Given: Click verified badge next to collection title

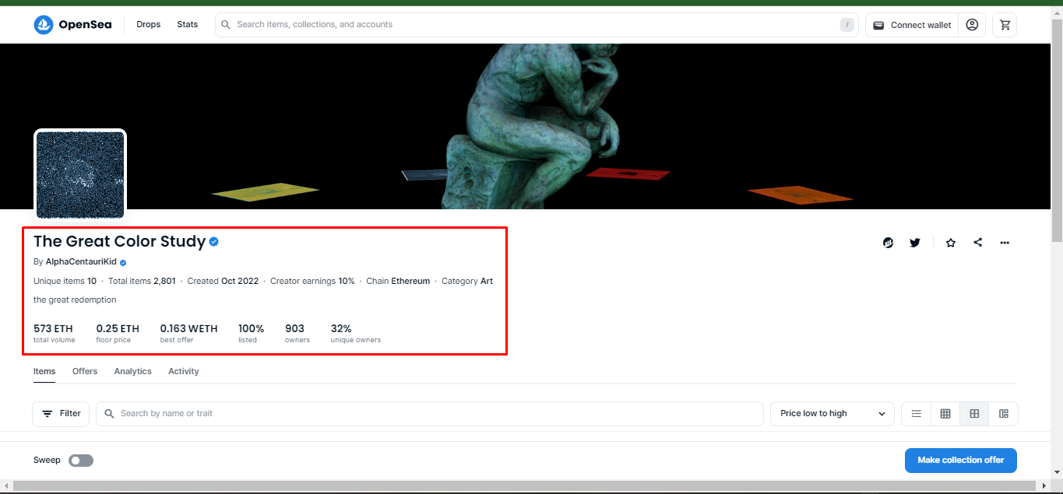Looking at the screenshot, I should pos(214,242).
